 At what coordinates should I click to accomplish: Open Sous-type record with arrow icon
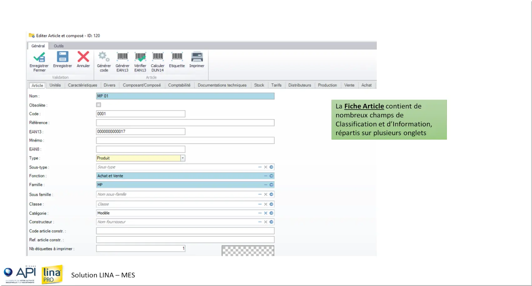coord(271,167)
